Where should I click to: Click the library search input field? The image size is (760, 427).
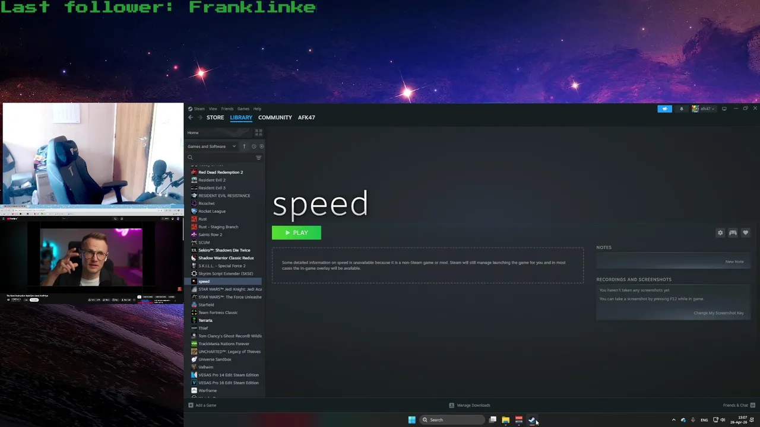[224, 158]
